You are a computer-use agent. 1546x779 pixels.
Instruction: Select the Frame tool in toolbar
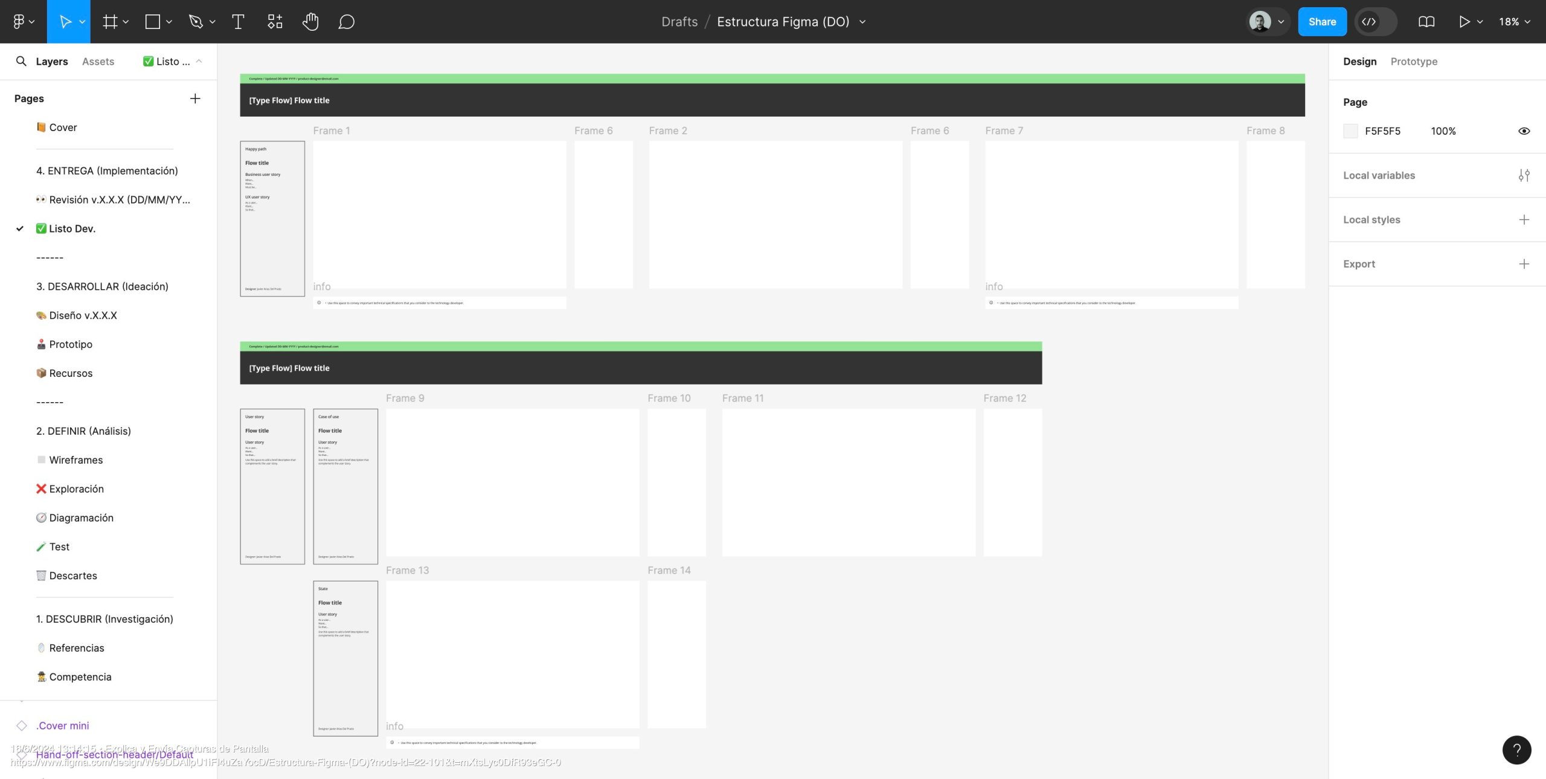coord(106,22)
